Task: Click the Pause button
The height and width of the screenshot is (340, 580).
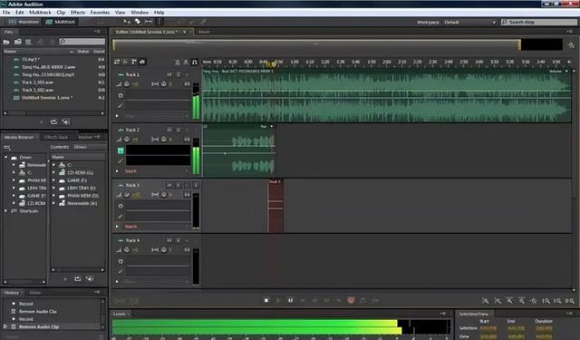Action: tap(290, 300)
